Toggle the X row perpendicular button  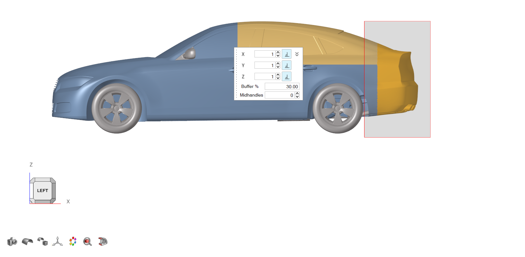287,54
